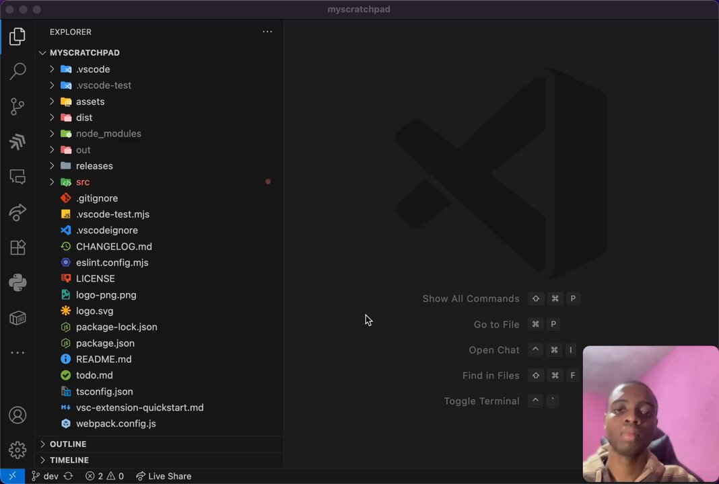This screenshot has height=484, width=719.
Task: Expand the out folder
Action: 159,150
